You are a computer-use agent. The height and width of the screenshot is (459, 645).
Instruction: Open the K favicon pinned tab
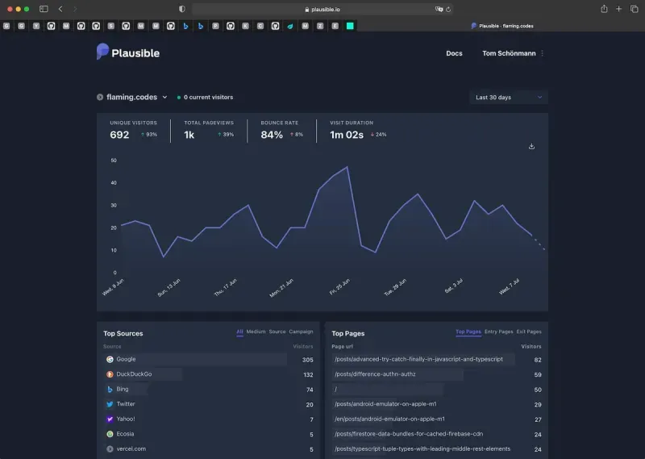click(x=246, y=26)
